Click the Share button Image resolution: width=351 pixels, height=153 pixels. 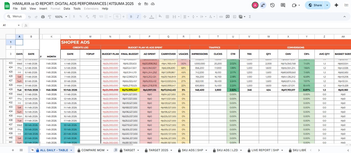pos(314,5)
